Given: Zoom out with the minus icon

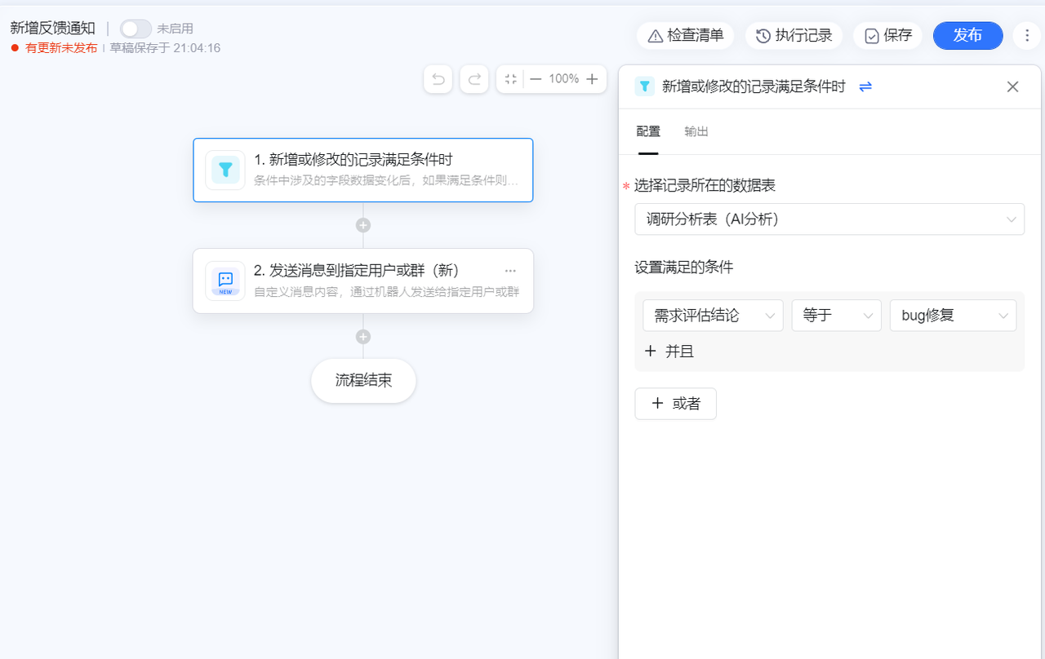Looking at the screenshot, I should click(536, 79).
